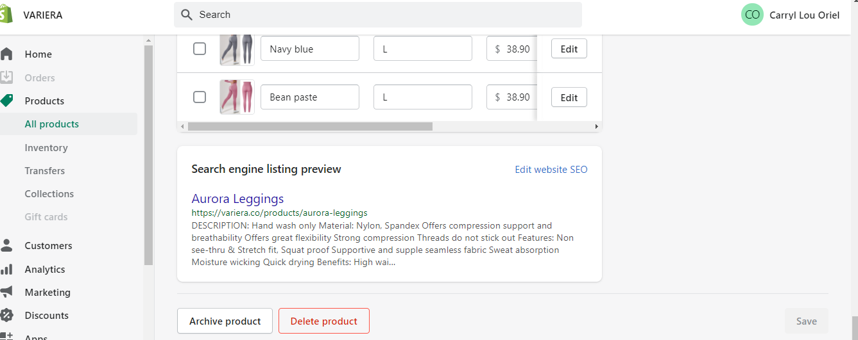Image resolution: width=858 pixels, height=340 pixels.
Task: Click the Discounts badge icon
Action: point(6,315)
